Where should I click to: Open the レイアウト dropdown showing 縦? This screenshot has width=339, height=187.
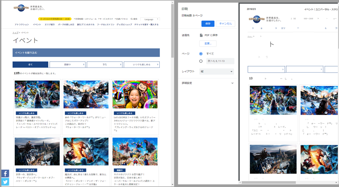217,71
